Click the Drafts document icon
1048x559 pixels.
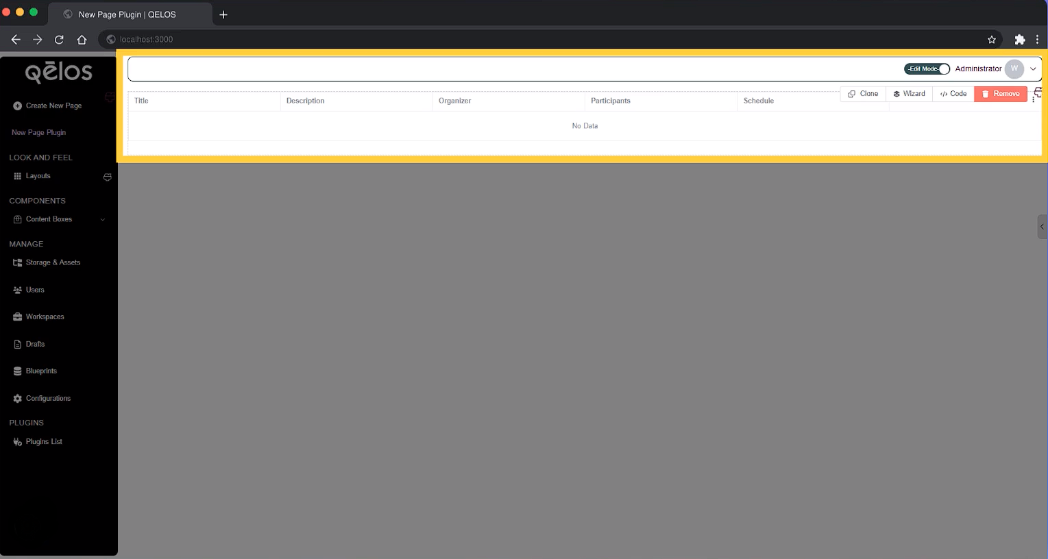pyautogui.click(x=18, y=344)
